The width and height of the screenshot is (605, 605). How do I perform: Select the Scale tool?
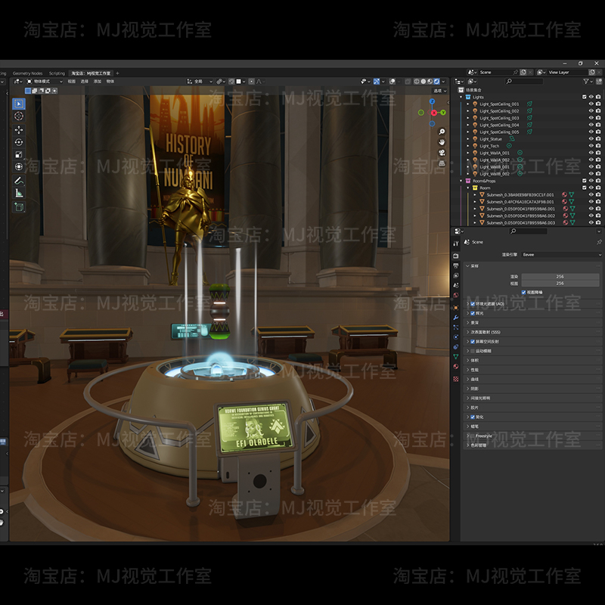pyautogui.click(x=19, y=154)
